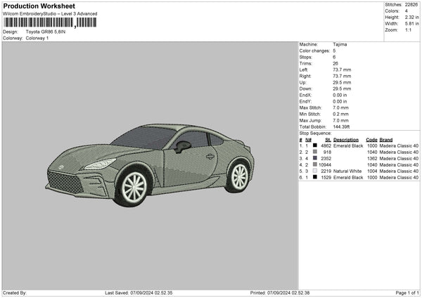The height and width of the screenshot is (298, 422).
Task: Select stop 1 Emerald Black color swatch
Action: pyautogui.click(x=314, y=145)
